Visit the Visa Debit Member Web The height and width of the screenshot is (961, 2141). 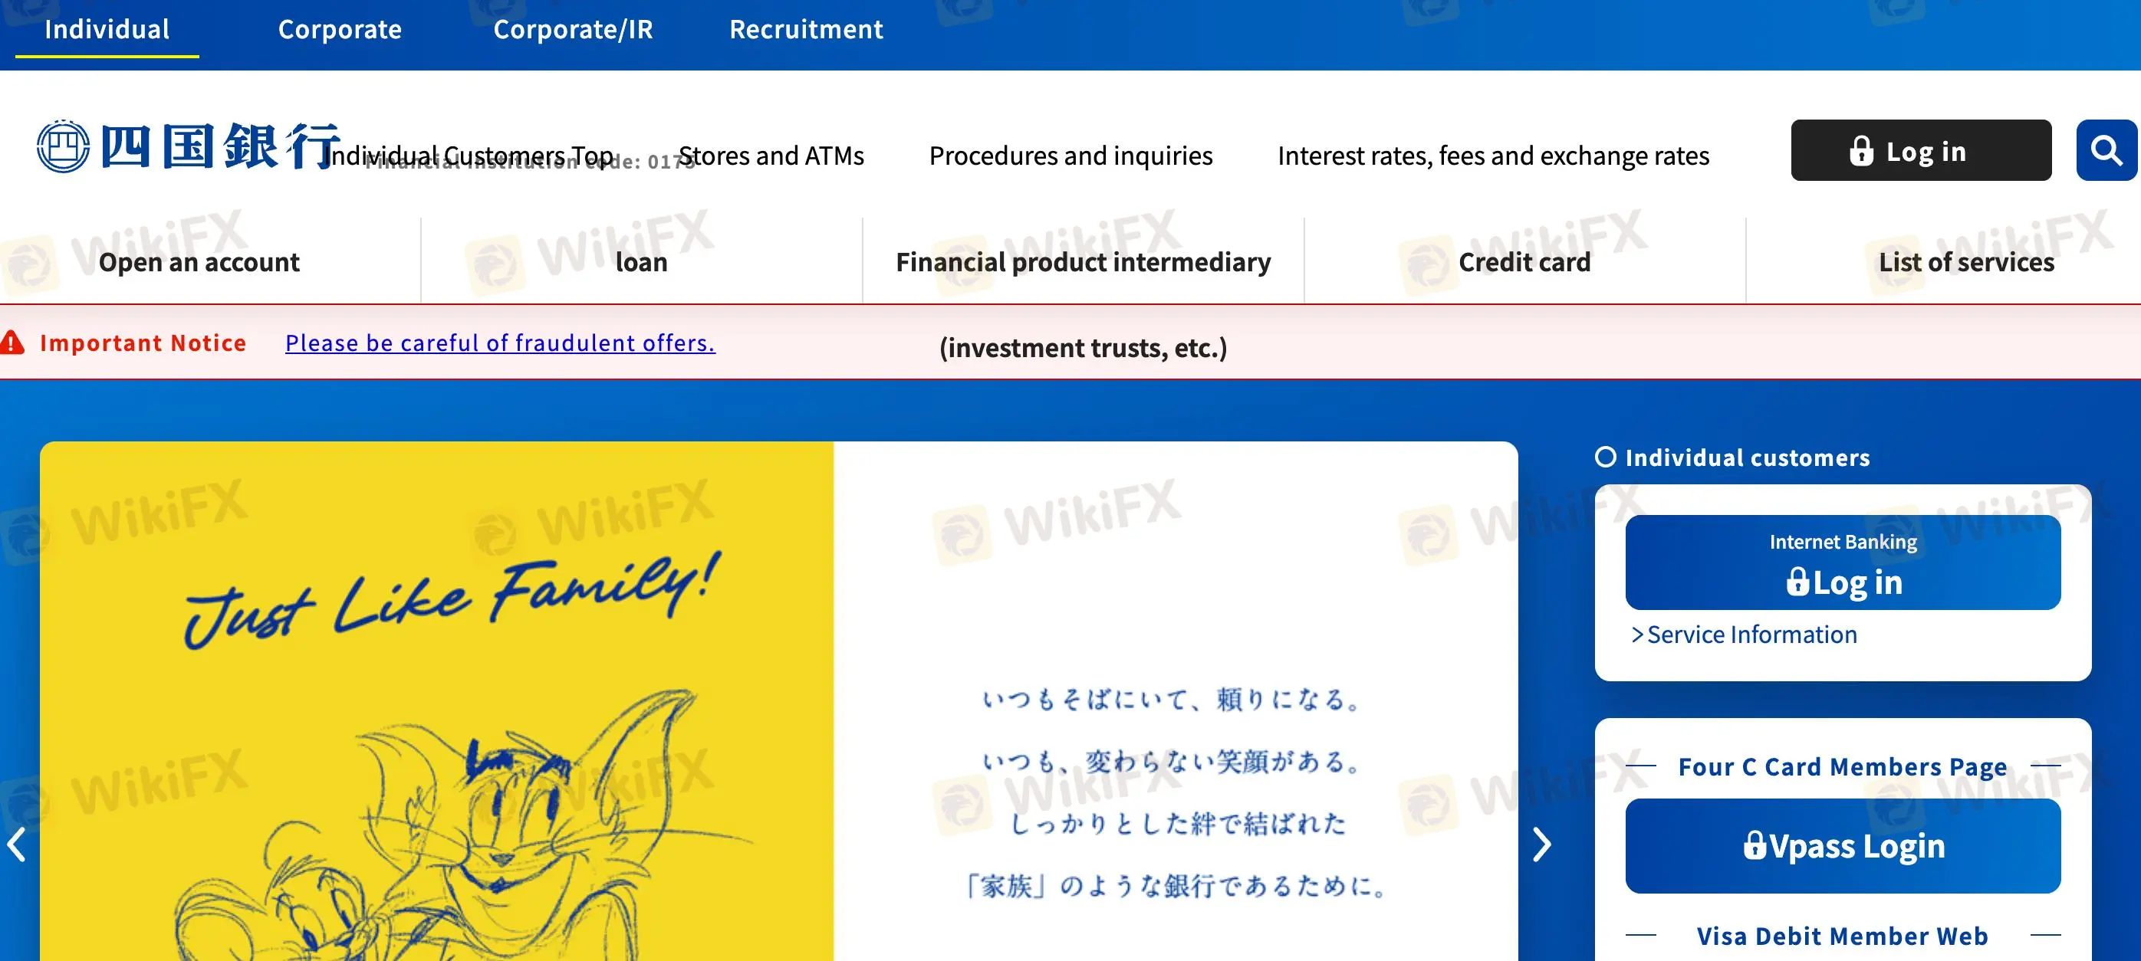(1841, 935)
